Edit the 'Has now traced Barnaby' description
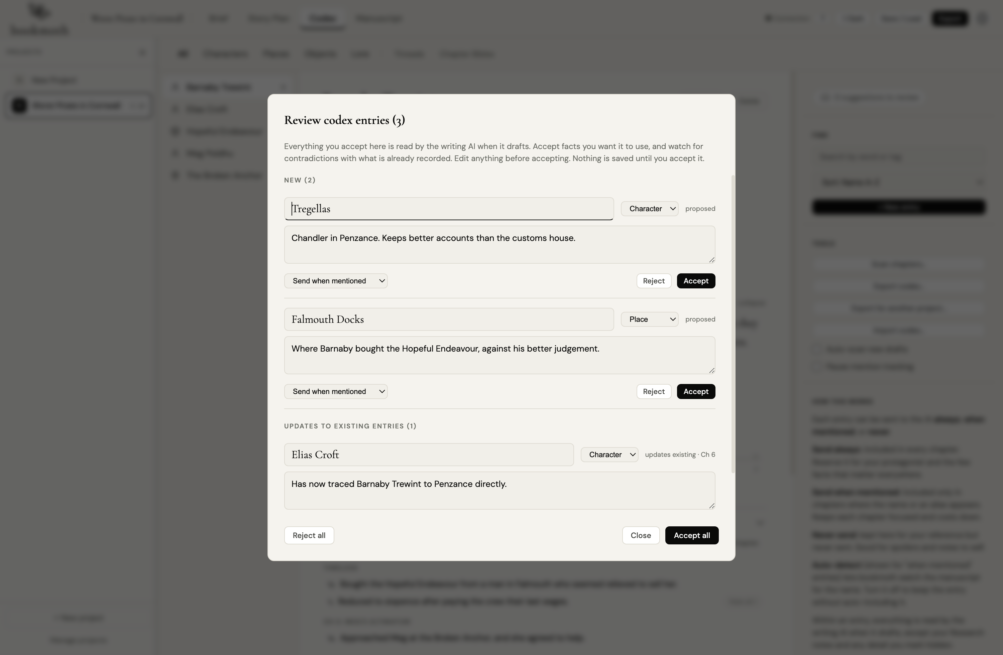Viewport: 1003px width, 655px height. click(499, 491)
